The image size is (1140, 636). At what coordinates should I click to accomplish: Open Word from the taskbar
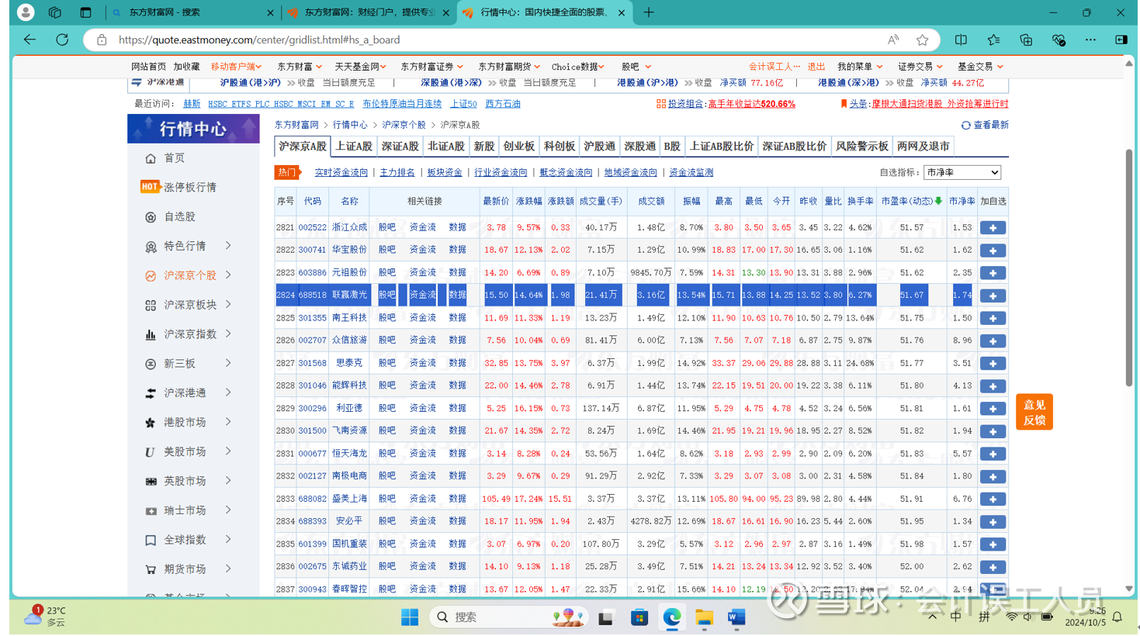(736, 617)
